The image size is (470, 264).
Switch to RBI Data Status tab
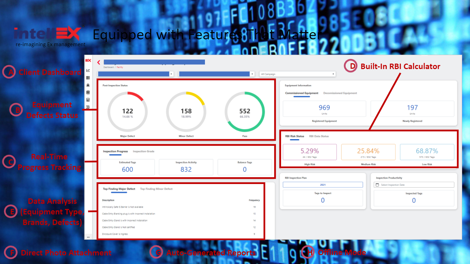(319, 136)
